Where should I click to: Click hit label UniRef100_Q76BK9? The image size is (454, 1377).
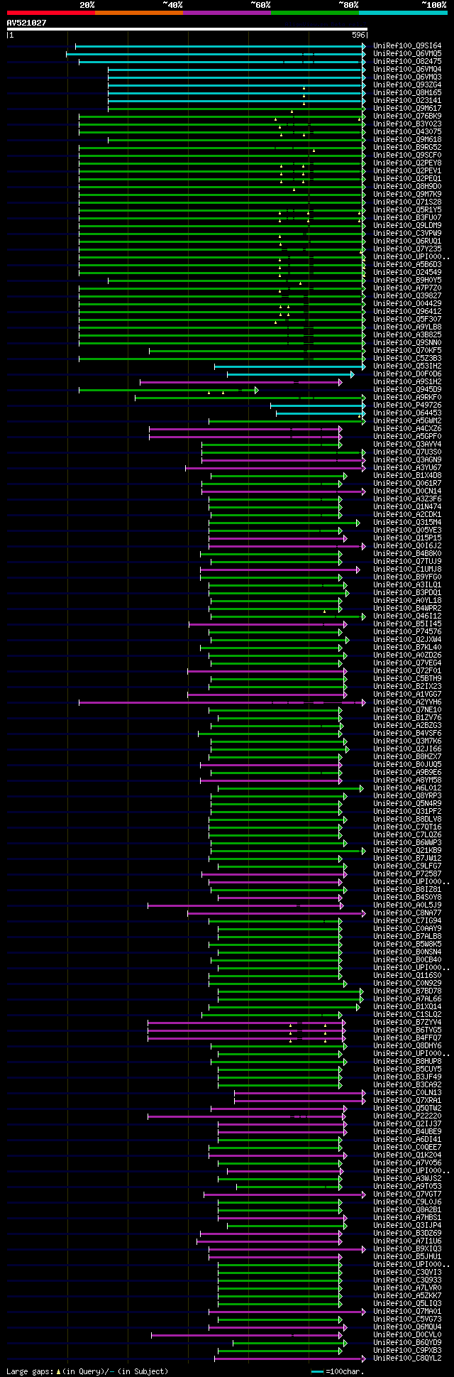pos(407,116)
